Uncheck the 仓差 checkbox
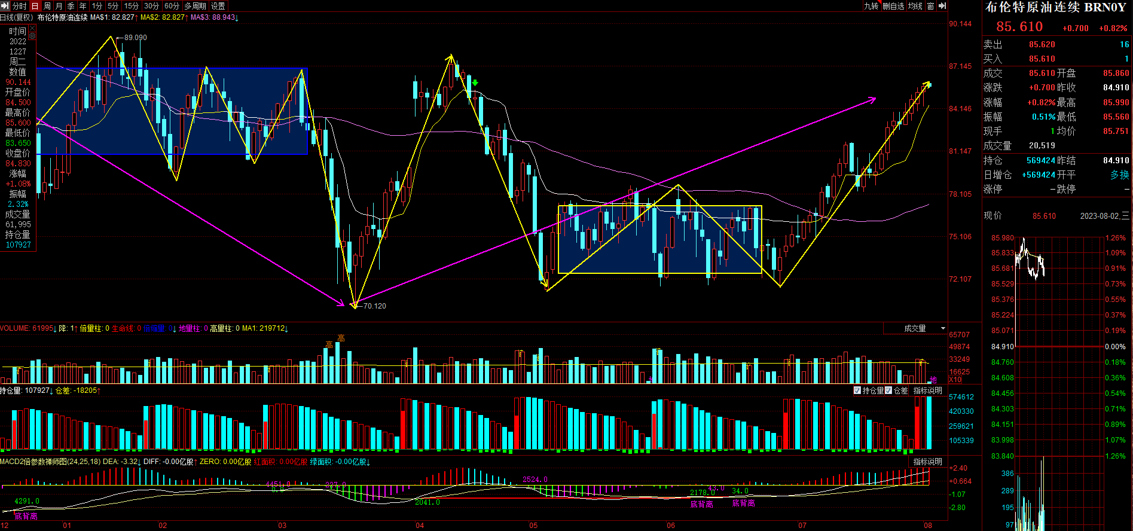 point(888,390)
